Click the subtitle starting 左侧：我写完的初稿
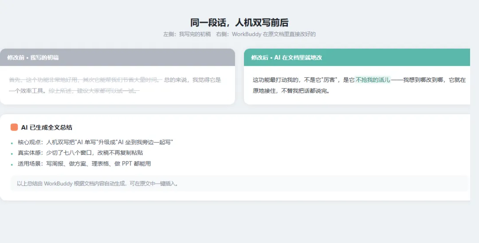Image resolution: width=479 pixels, height=243 pixels. pyautogui.click(x=239, y=34)
